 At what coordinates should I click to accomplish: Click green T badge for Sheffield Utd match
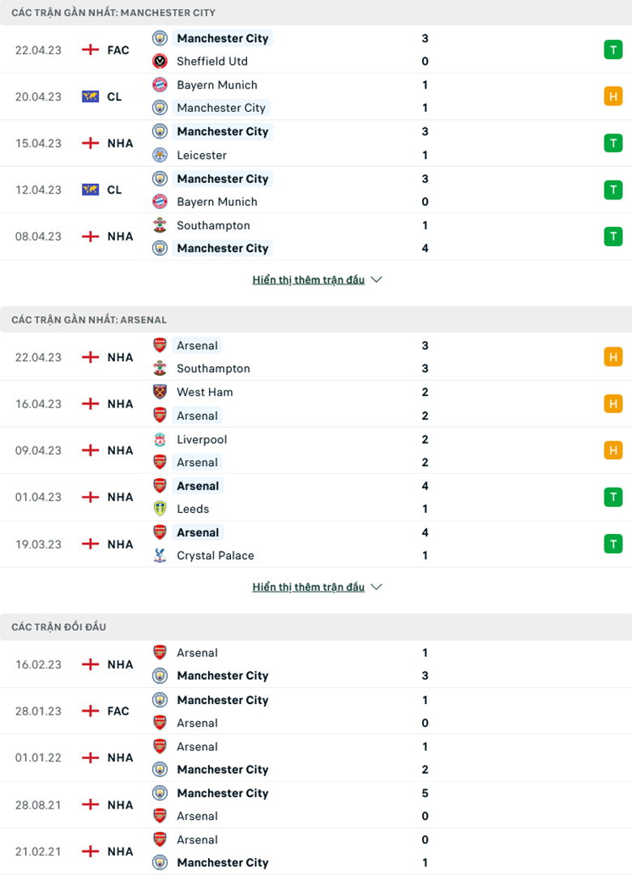click(x=613, y=50)
